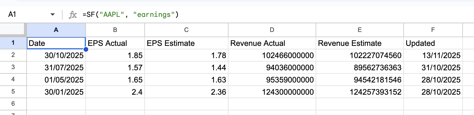Select estimate cell 89562736363
Image resolution: width=474 pixels, height=115 pixels.
pyautogui.click(x=360, y=67)
